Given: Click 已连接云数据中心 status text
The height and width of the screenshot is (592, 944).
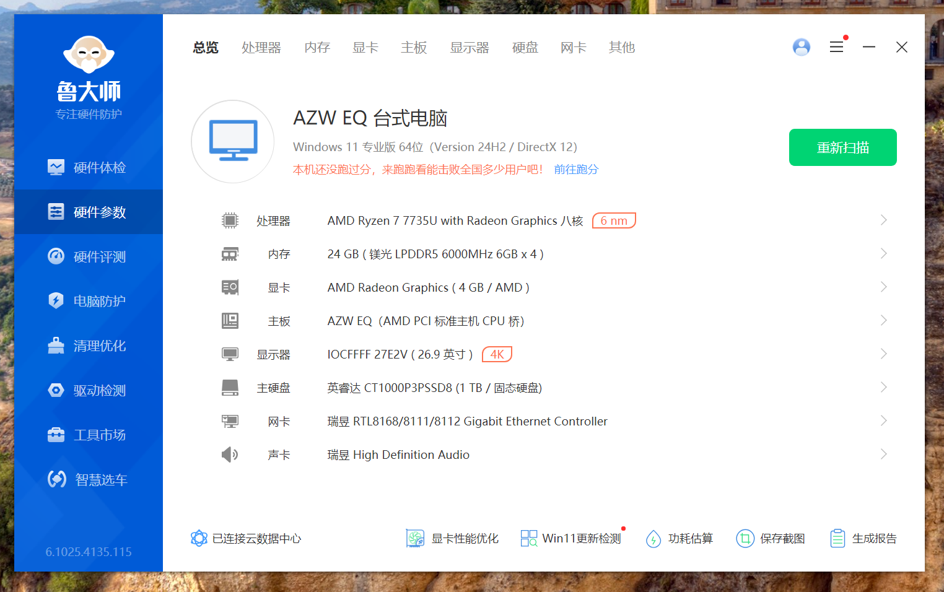Looking at the screenshot, I should (x=256, y=538).
